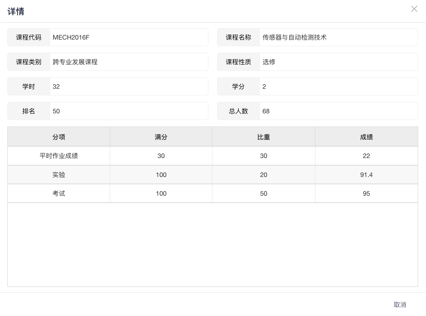This screenshot has width=426, height=316.
Task: Select the course name field 传感器与自动检测技术
Action: click(338, 37)
